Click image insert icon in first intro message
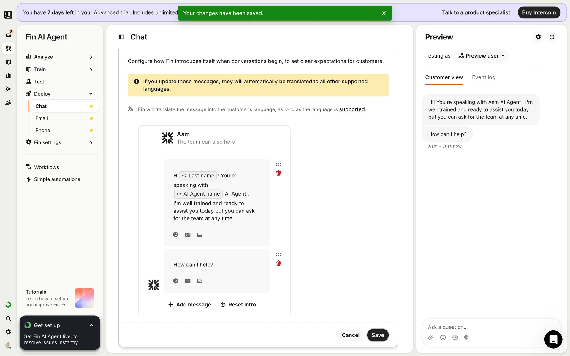The width and height of the screenshot is (570, 356). [200, 235]
